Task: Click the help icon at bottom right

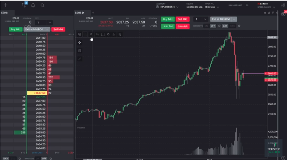Action: [283, 158]
